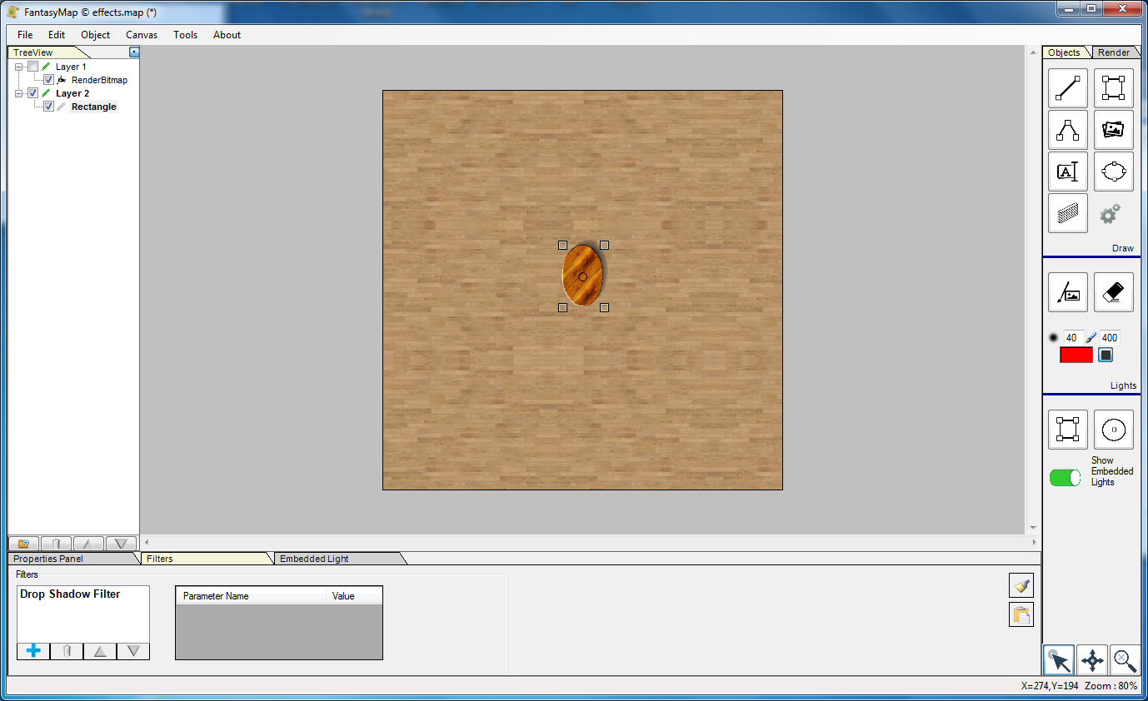This screenshot has height=701, width=1148.
Task: Collapse the Layer 2 tree node
Action: click(19, 93)
